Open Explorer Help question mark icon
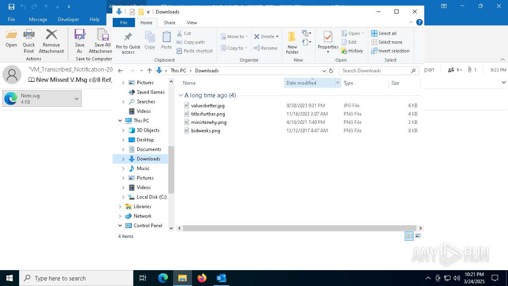 [419, 22]
